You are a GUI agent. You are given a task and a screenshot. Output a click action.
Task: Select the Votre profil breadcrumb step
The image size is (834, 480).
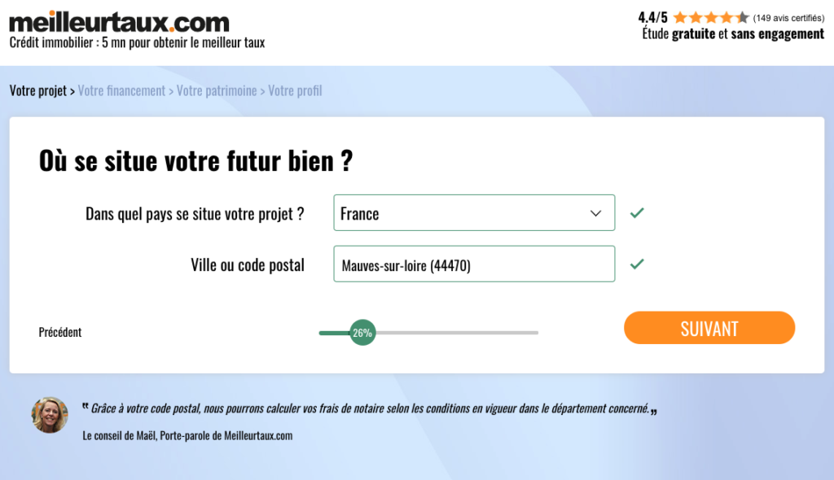(295, 90)
